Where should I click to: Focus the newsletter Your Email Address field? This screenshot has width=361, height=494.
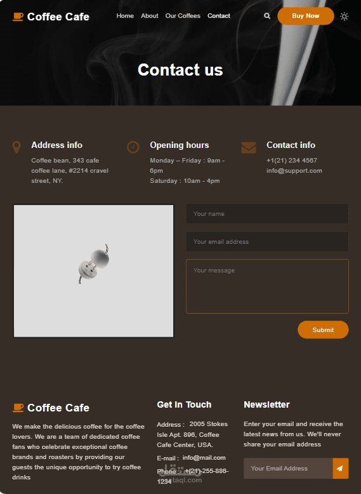(288, 469)
